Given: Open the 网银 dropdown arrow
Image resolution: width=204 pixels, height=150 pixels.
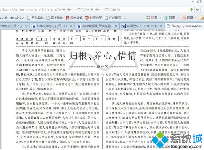Looking at the screenshot, I should click(x=178, y=18).
